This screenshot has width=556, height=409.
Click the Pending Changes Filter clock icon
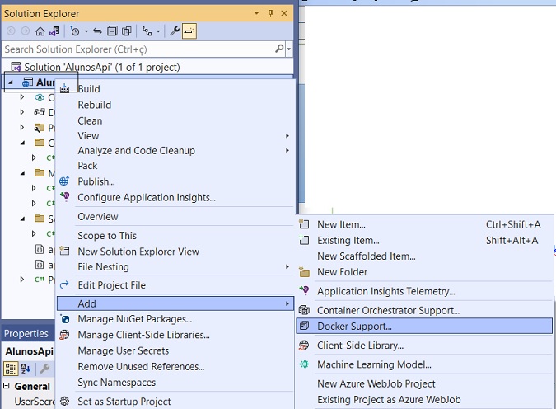point(74,31)
